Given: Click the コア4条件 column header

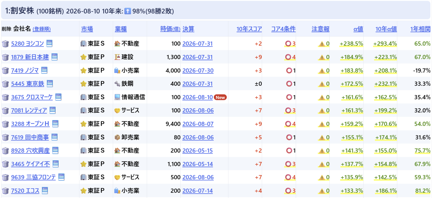Looking at the screenshot, I should tap(283, 29).
